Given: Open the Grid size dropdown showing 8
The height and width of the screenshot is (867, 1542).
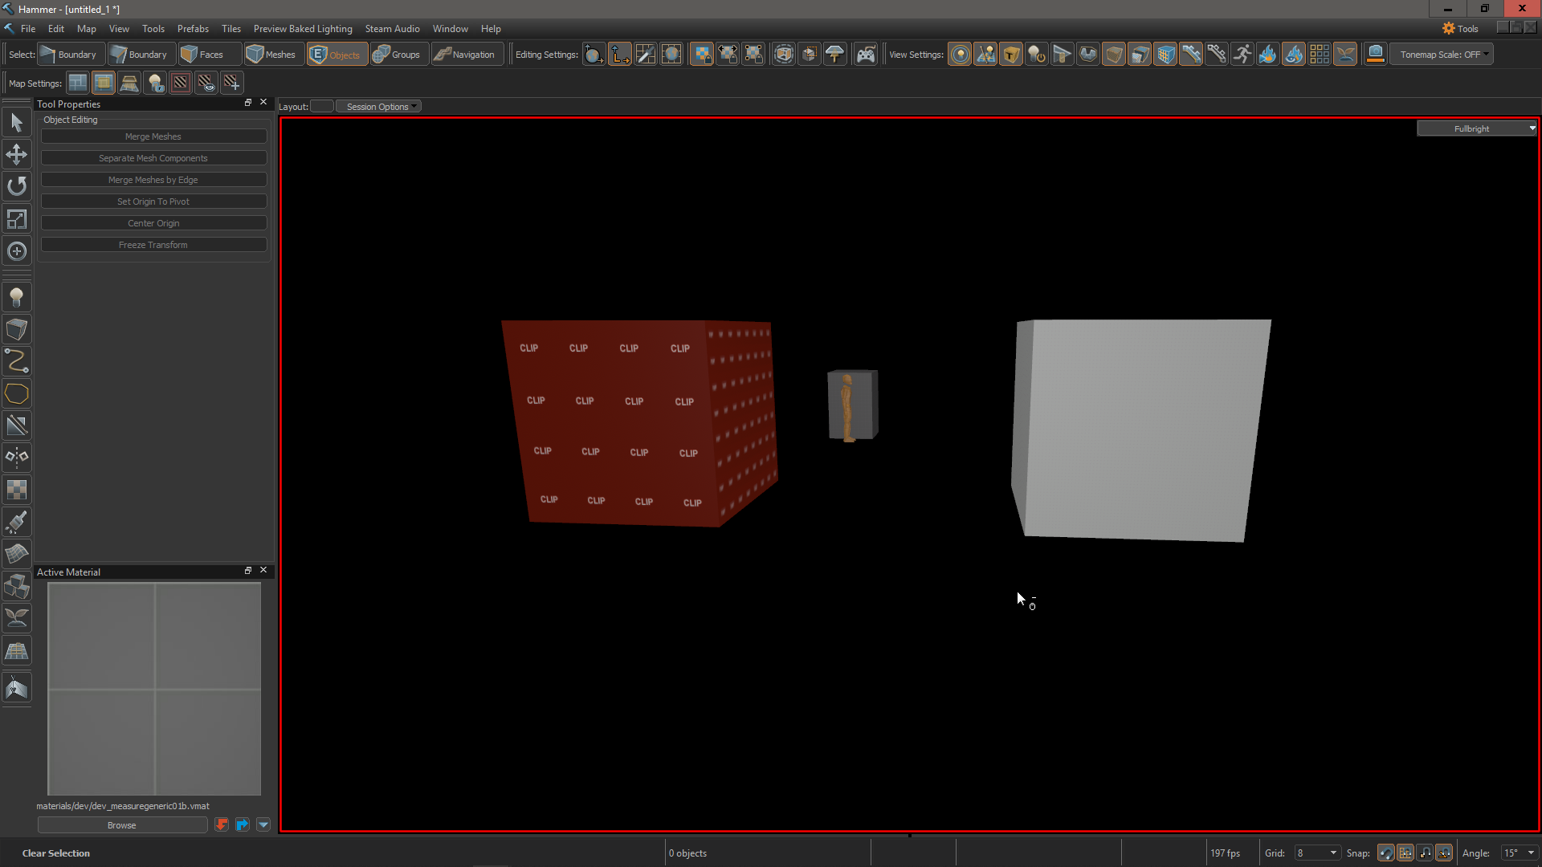Looking at the screenshot, I should (1316, 853).
